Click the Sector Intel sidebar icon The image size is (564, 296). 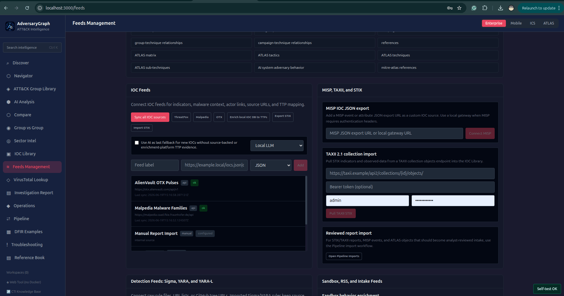pos(9,141)
